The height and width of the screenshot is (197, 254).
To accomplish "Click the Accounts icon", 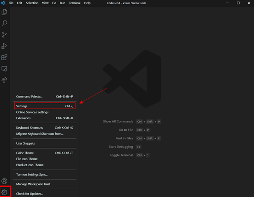I will click(5, 181).
